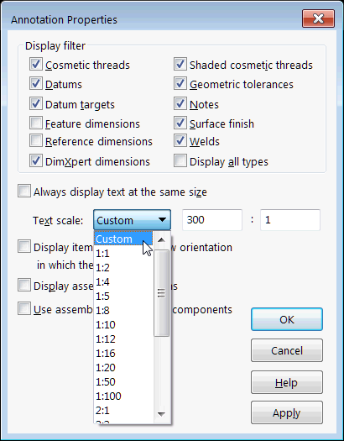
Task: Click the scroll-up arrow of the scale list
Action: [x=161, y=240]
